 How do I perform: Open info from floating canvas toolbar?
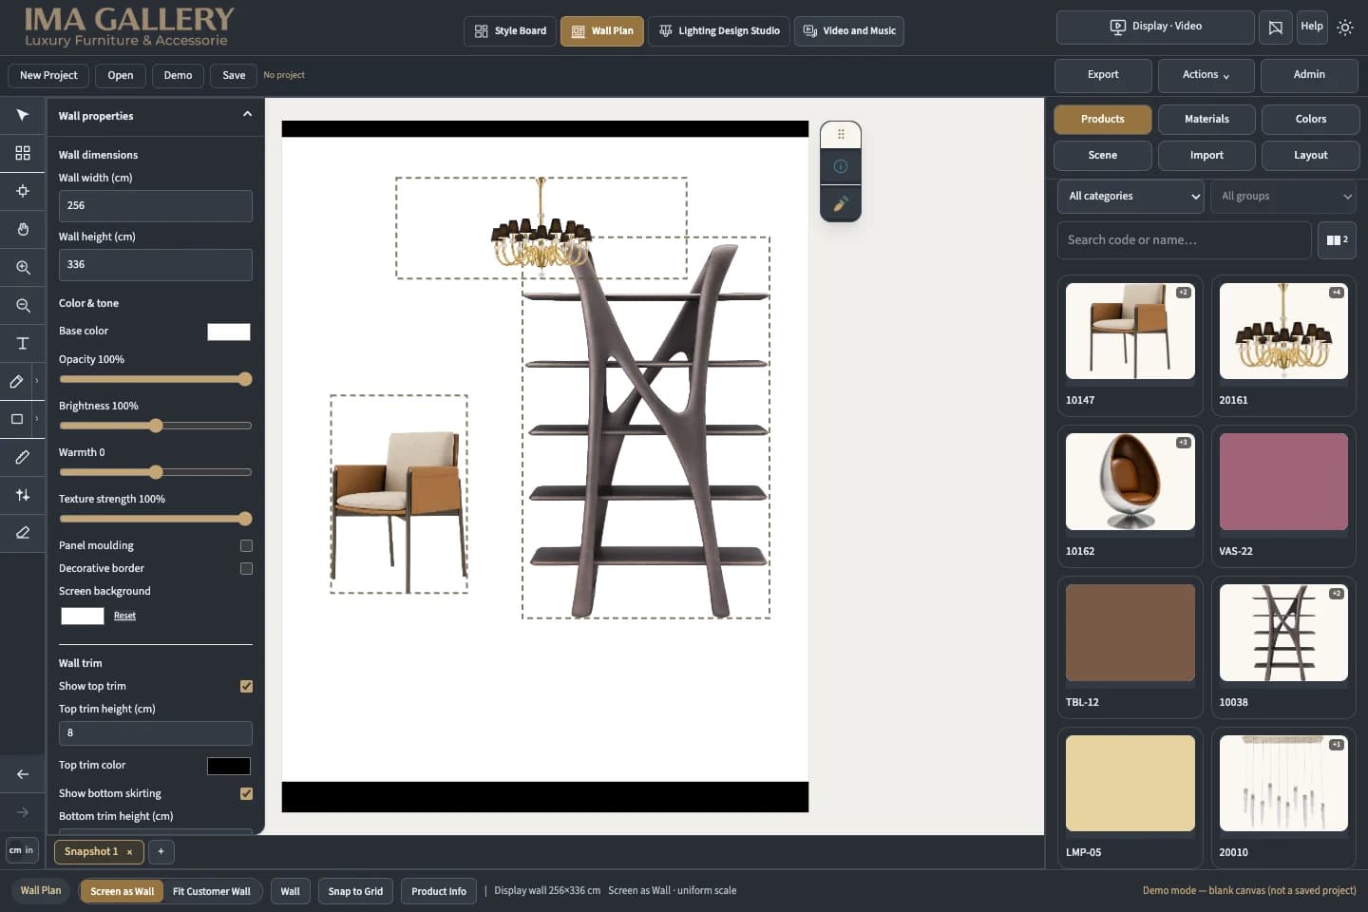841,166
